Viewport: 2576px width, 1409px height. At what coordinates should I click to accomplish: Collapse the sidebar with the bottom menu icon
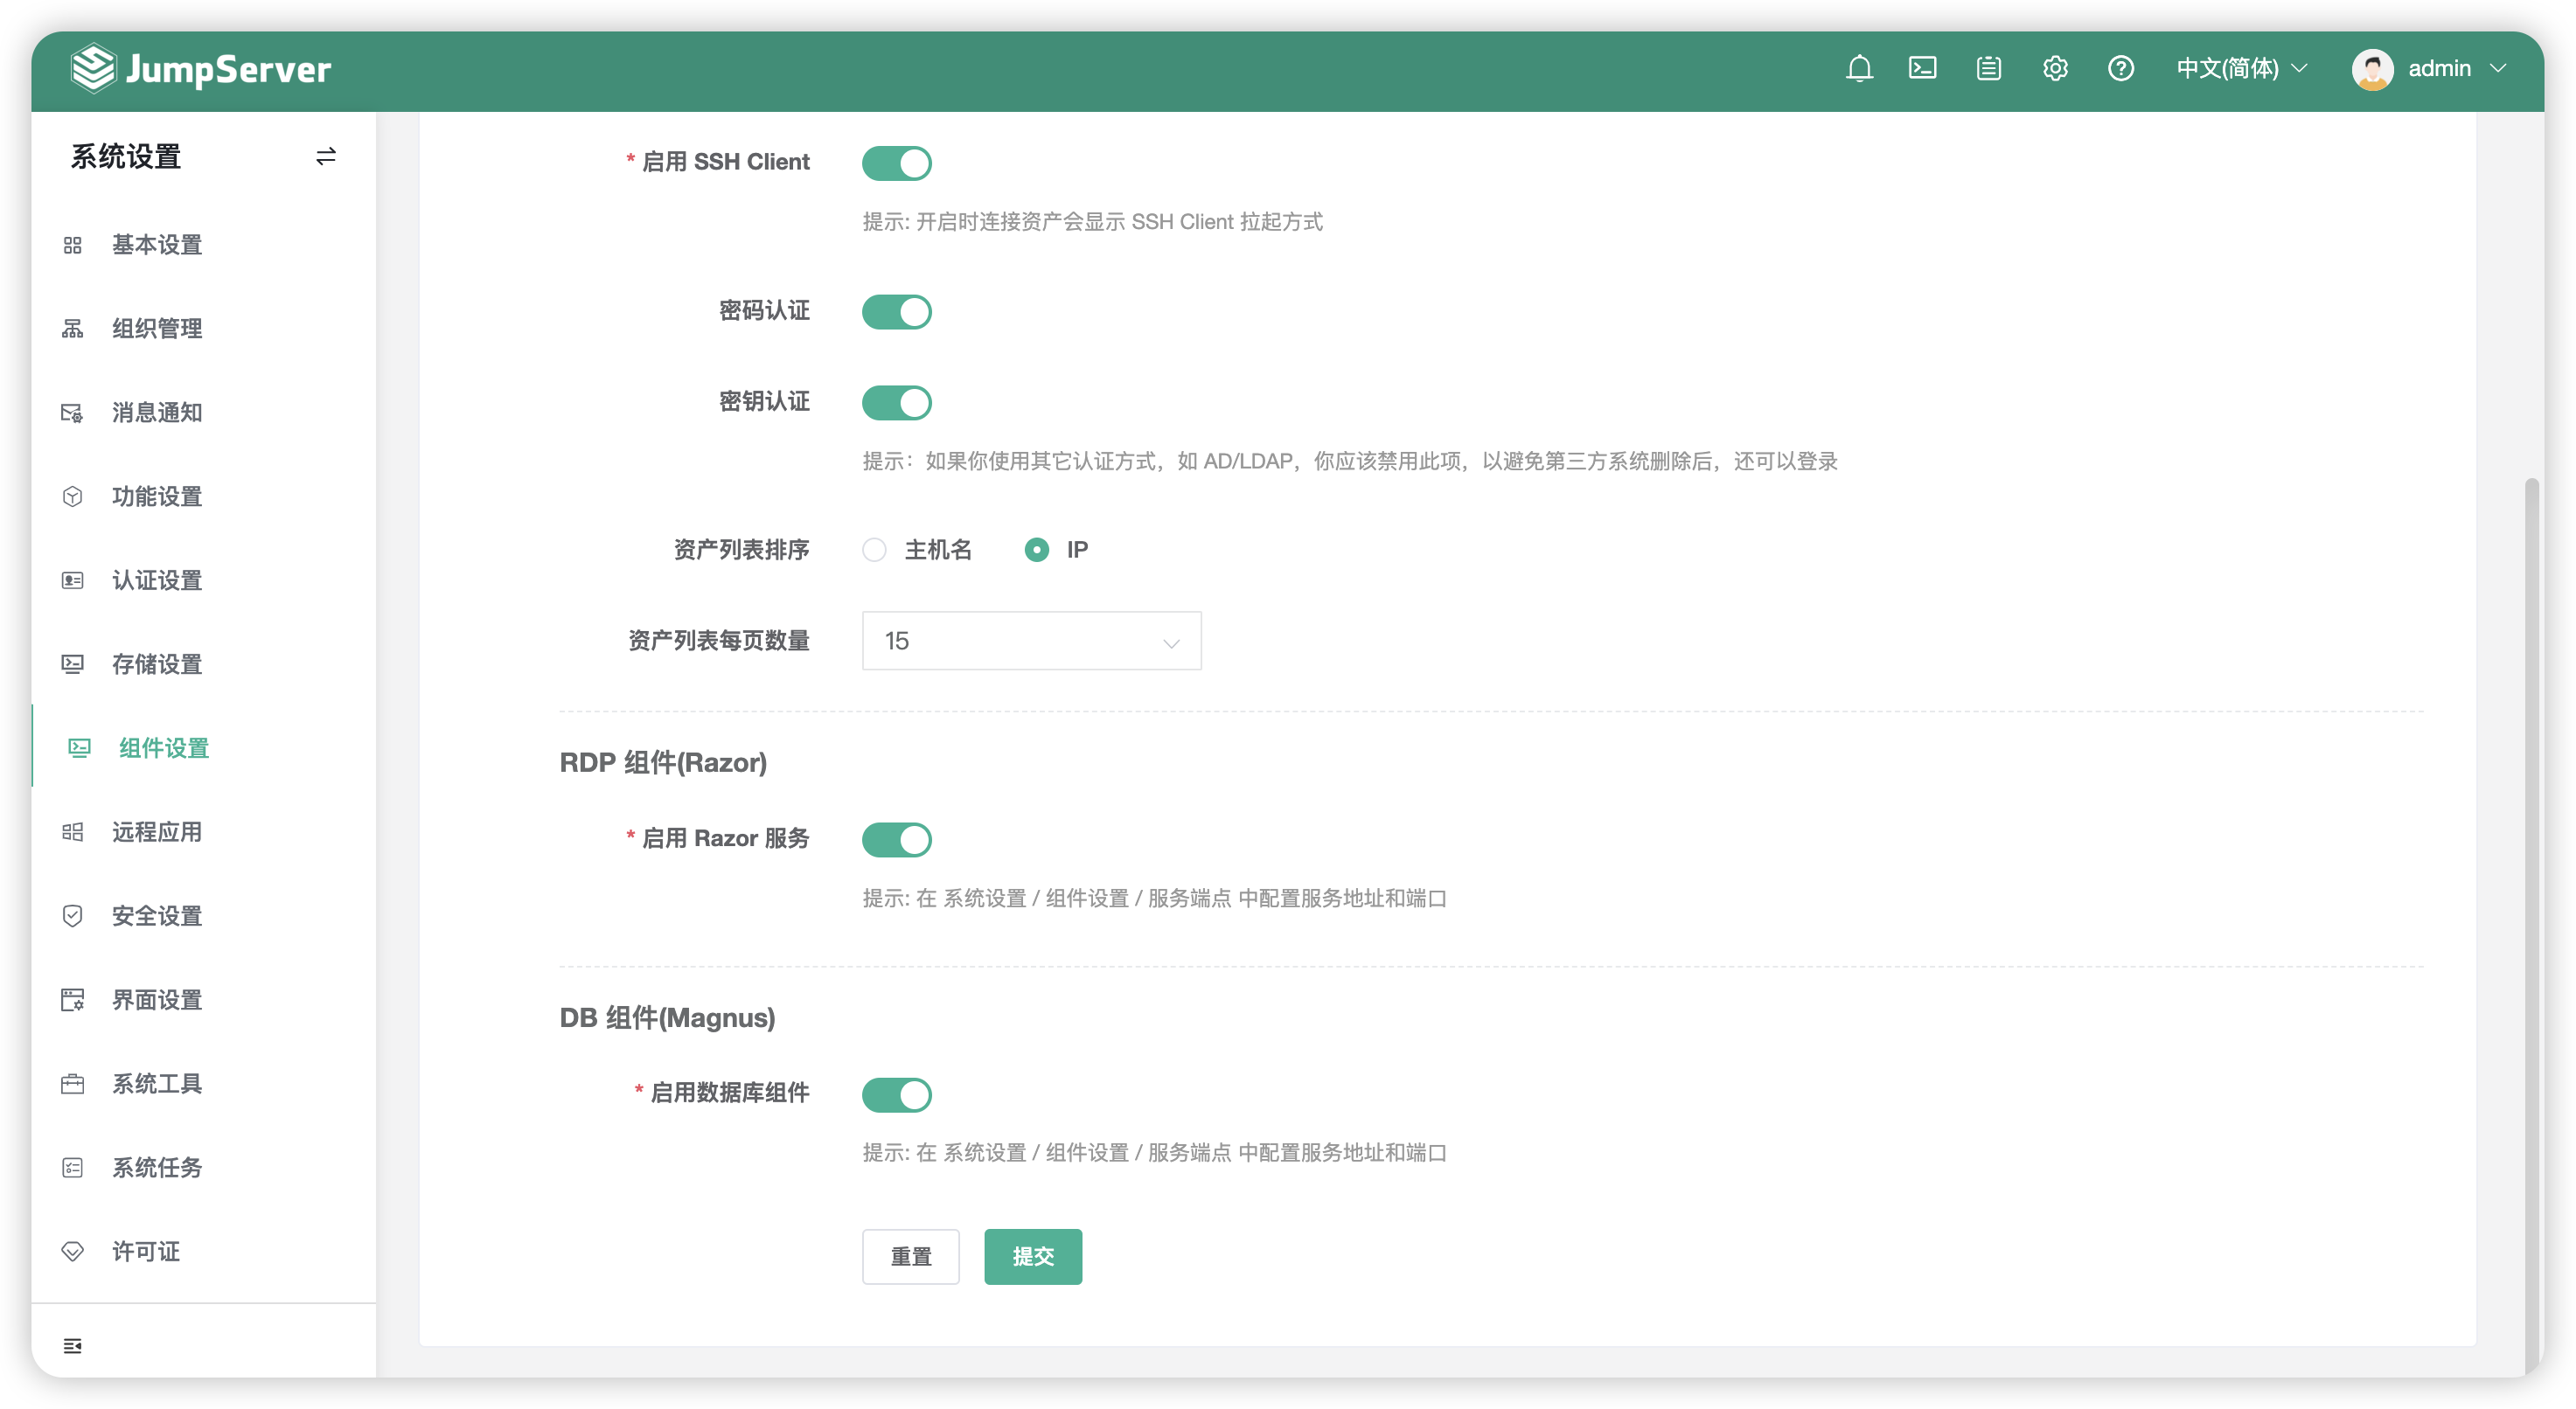click(x=73, y=1345)
